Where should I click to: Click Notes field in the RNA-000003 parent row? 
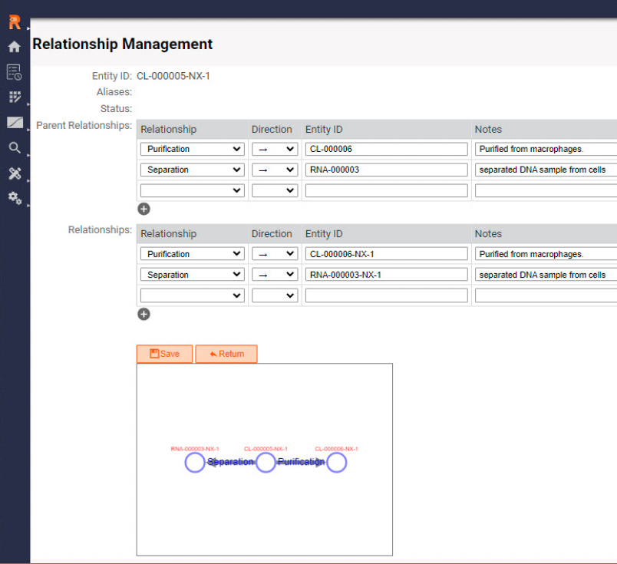tap(546, 170)
